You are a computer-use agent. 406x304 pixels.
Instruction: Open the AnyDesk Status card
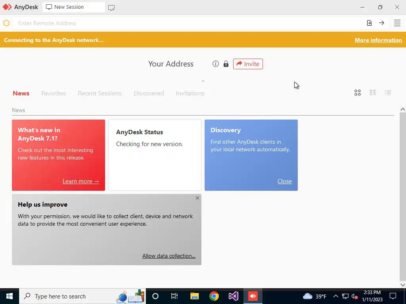pyautogui.click(x=155, y=155)
